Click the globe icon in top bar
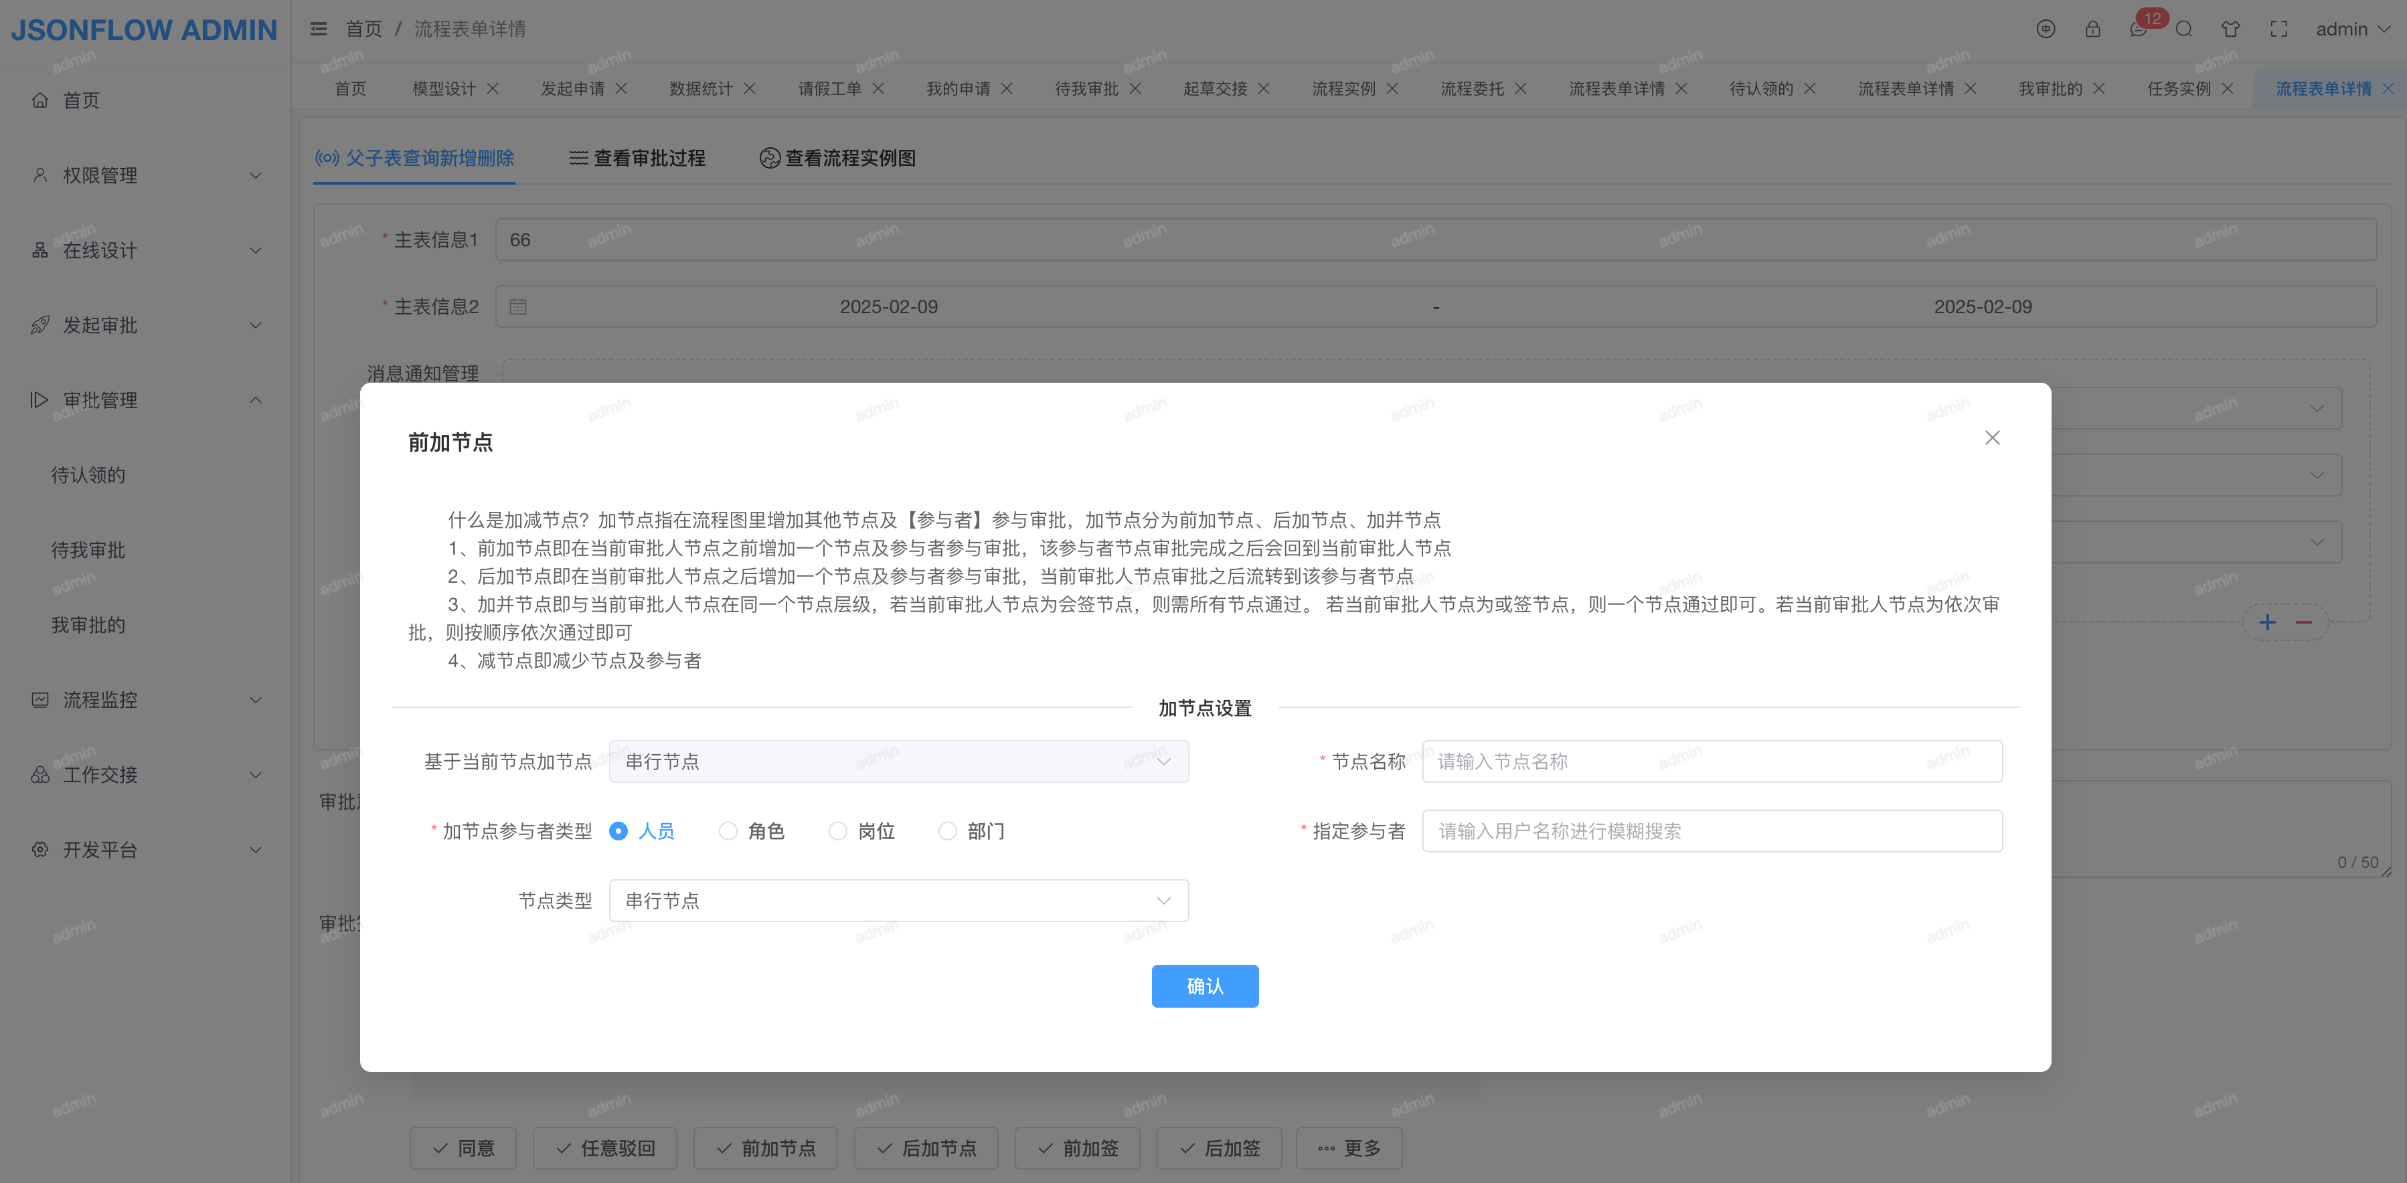The image size is (2407, 1183). coord(2046,29)
